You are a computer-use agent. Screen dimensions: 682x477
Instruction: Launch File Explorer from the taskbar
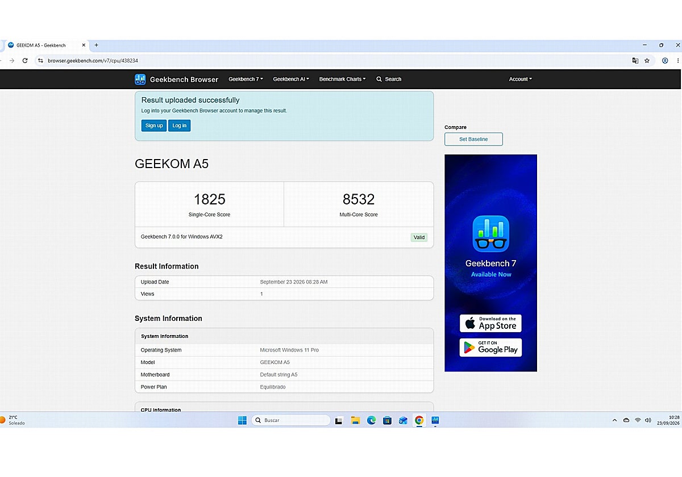(355, 420)
